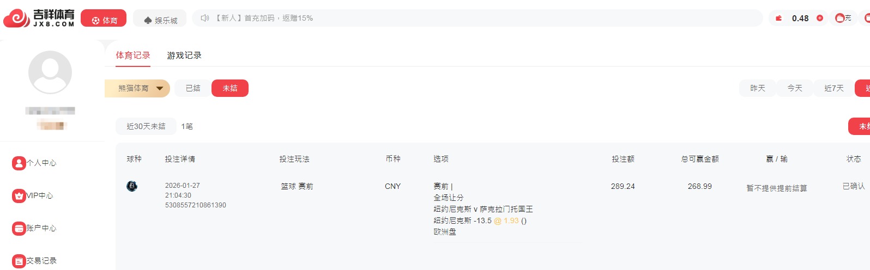Switch to the 体育记录 tab
870x270 pixels.
133,56
